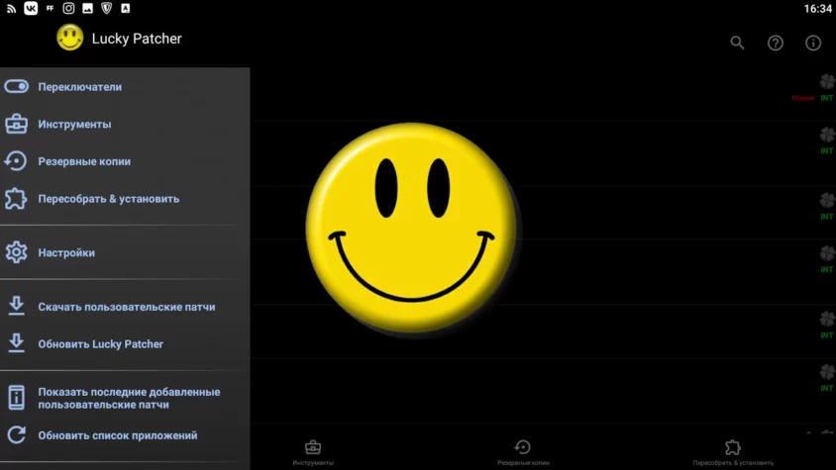The width and height of the screenshot is (836, 470).
Task: Click the 16:34 clock in status bar
Action: tap(817, 9)
